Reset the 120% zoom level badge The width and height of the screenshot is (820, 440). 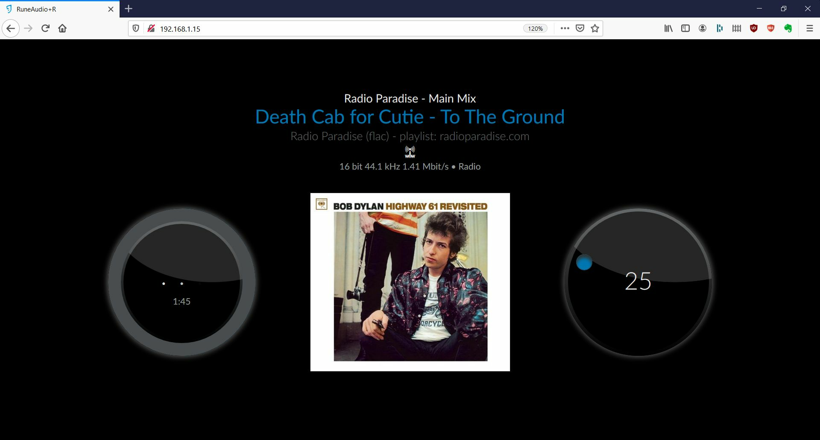tap(535, 29)
